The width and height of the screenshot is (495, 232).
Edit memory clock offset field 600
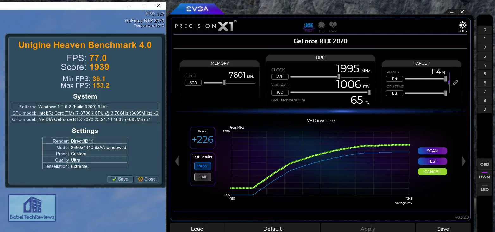[193, 83]
